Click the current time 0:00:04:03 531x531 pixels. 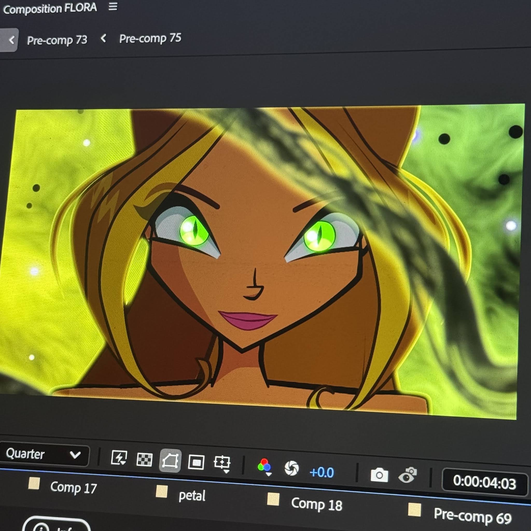pyautogui.click(x=484, y=482)
